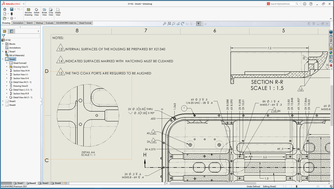Open 3DEXPERIENCE globe icon in task pane
Viewport: 334px width, 189px height.
coord(331,32)
